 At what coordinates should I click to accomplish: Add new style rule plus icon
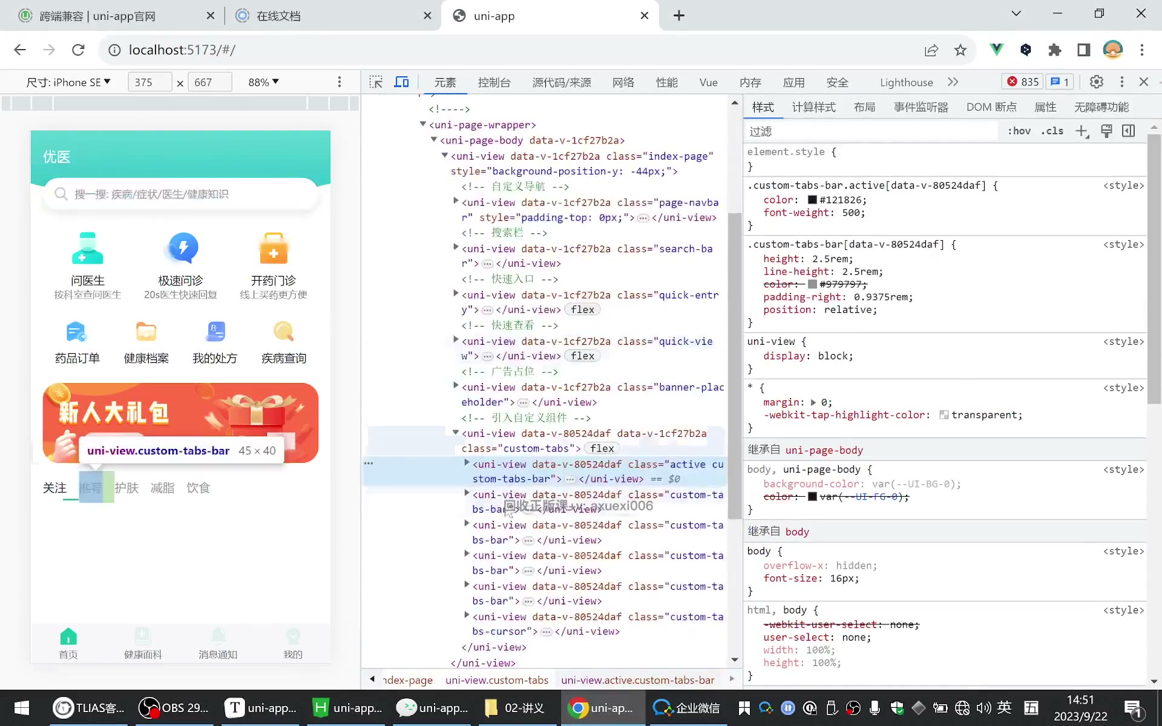(x=1082, y=131)
